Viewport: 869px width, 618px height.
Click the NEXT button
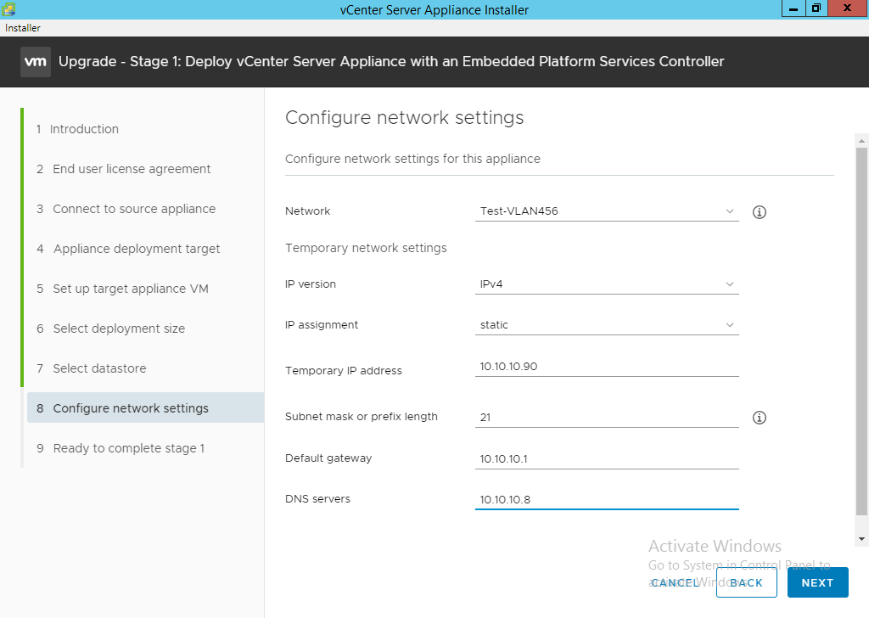[x=817, y=582]
